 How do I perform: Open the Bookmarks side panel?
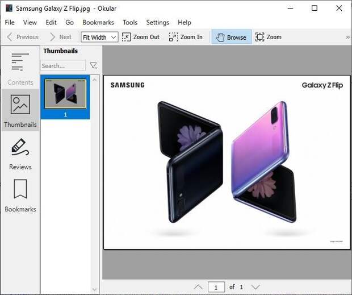(x=20, y=196)
